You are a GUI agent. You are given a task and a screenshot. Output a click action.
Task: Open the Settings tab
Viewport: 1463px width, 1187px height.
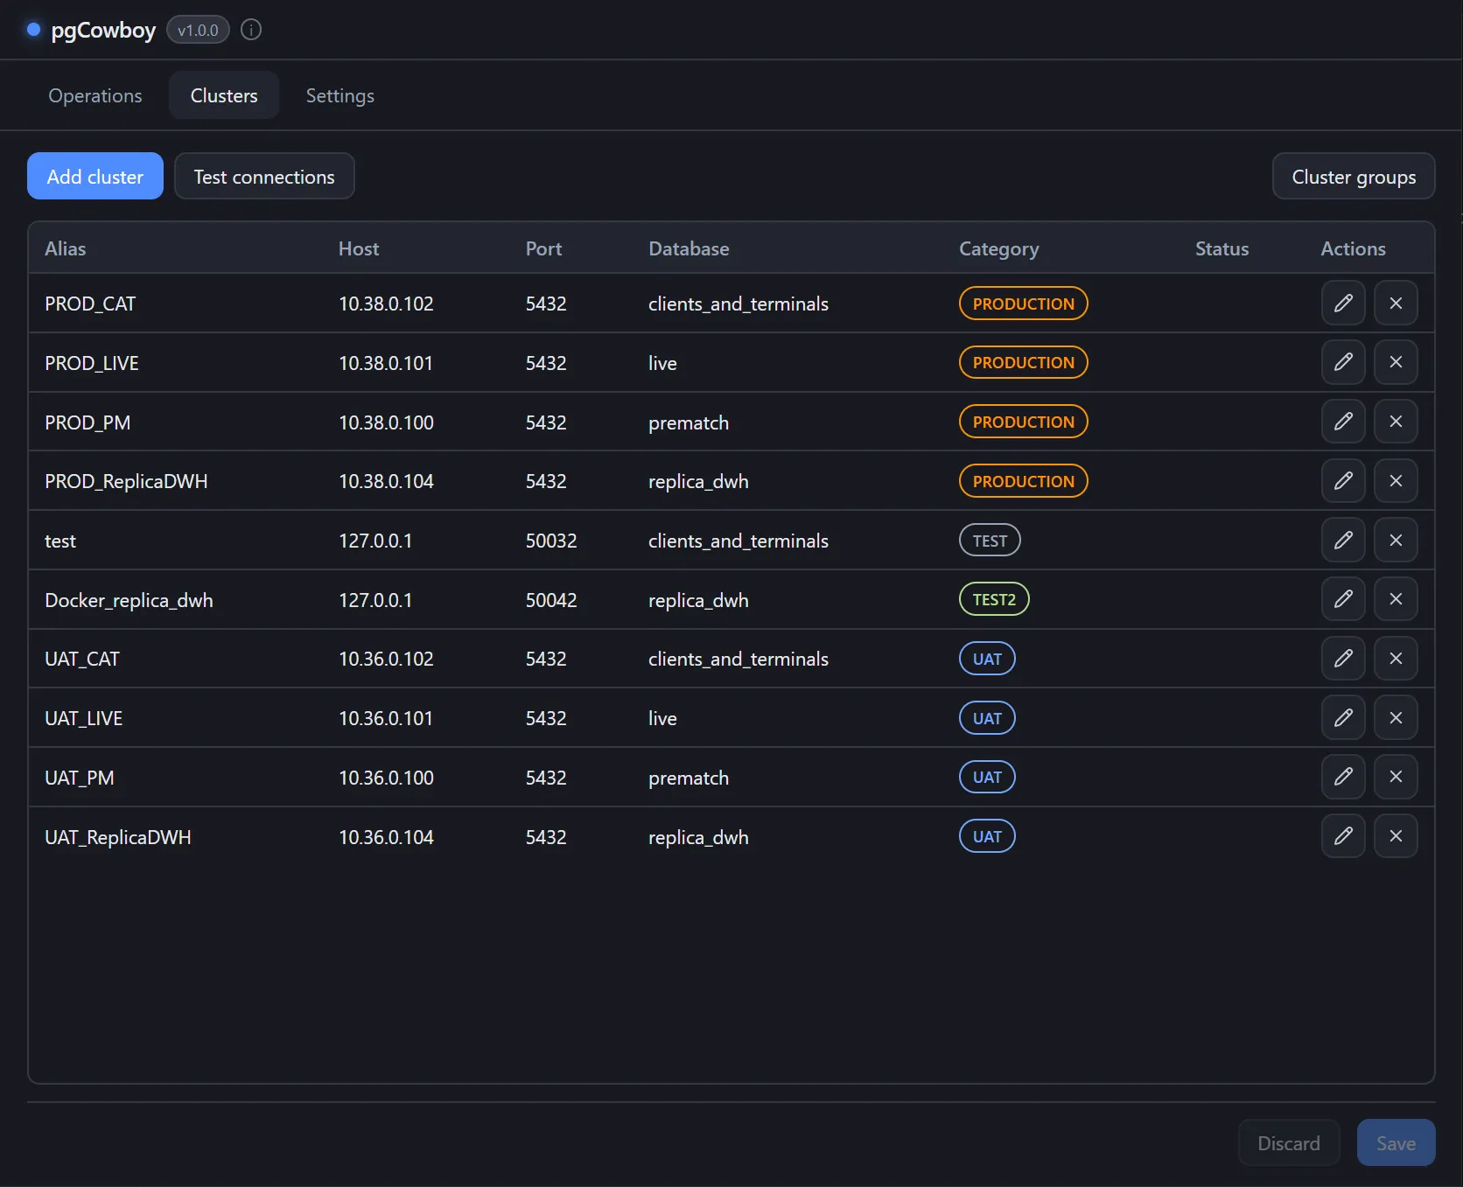coord(340,95)
